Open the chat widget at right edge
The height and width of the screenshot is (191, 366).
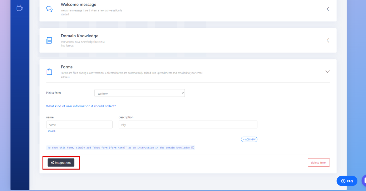coord(363,180)
